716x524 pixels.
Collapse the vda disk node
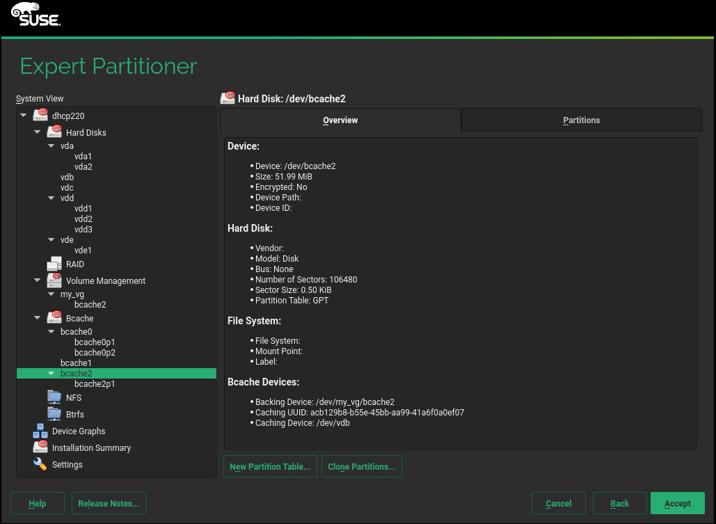(51, 146)
